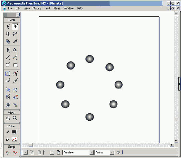Expand the Points units dropdown
181x158 pixels.
coord(112,152)
